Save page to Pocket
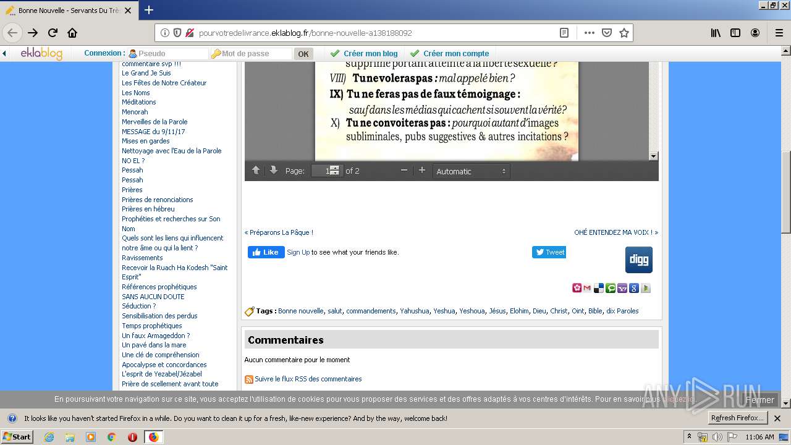 pos(607,33)
